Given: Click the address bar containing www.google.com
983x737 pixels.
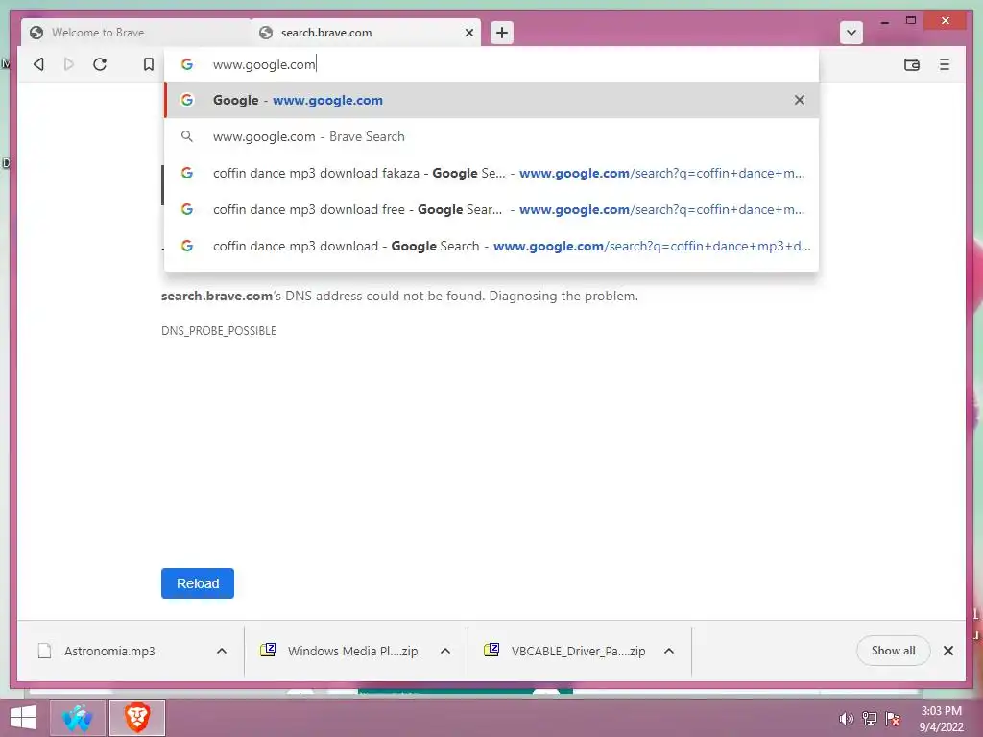Looking at the screenshot, I should coord(491,64).
